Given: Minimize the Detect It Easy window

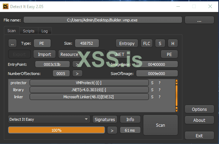Looking at the screenshot, I should click(178, 6).
